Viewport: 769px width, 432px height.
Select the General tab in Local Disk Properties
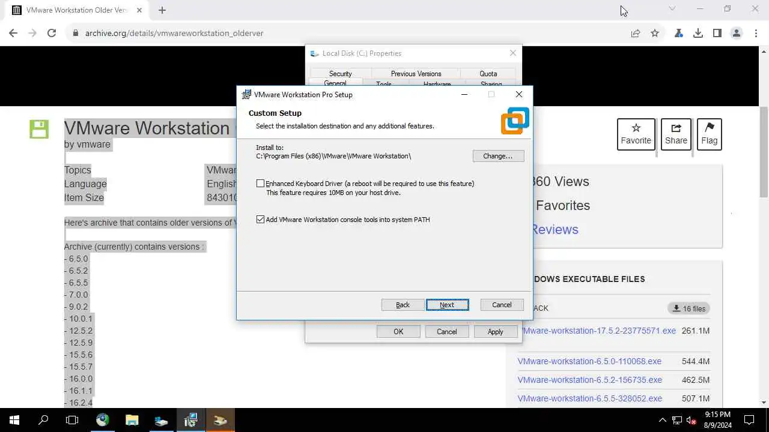pyautogui.click(x=335, y=83)
